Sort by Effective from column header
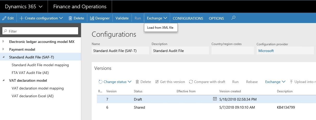The height and width of the screenshot is (120, 316). tap(186, 91)
